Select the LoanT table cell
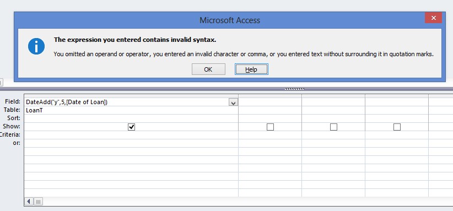Image resolution: width=453 pixels, height=211 pixels. [x=131, y=110]
